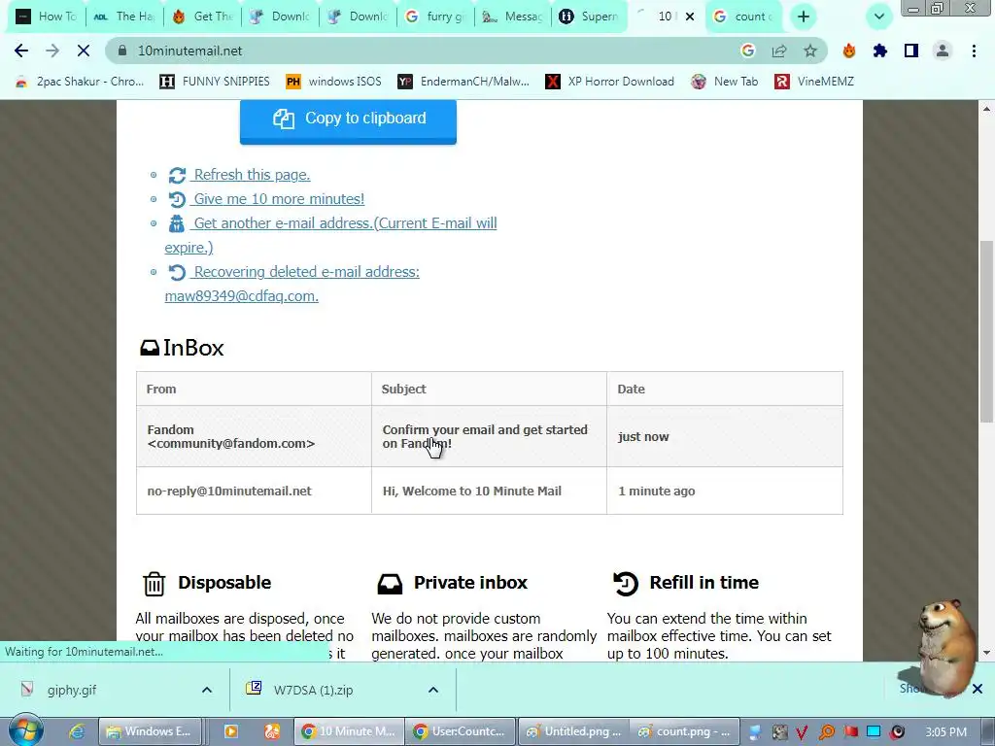Click the maw89349@cdfaq.com email link
Screen dimensions: 995x746
click(241, 295)
